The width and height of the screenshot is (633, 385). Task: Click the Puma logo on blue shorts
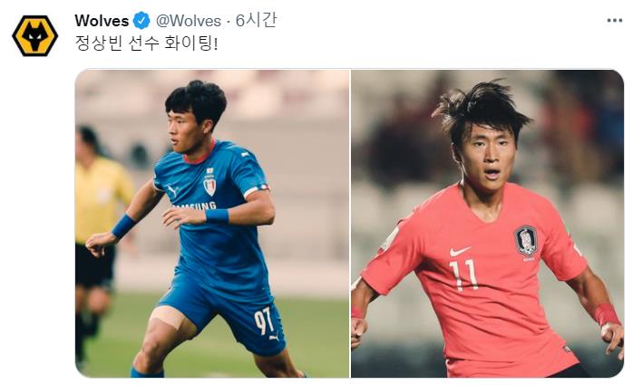click(275, 337)
